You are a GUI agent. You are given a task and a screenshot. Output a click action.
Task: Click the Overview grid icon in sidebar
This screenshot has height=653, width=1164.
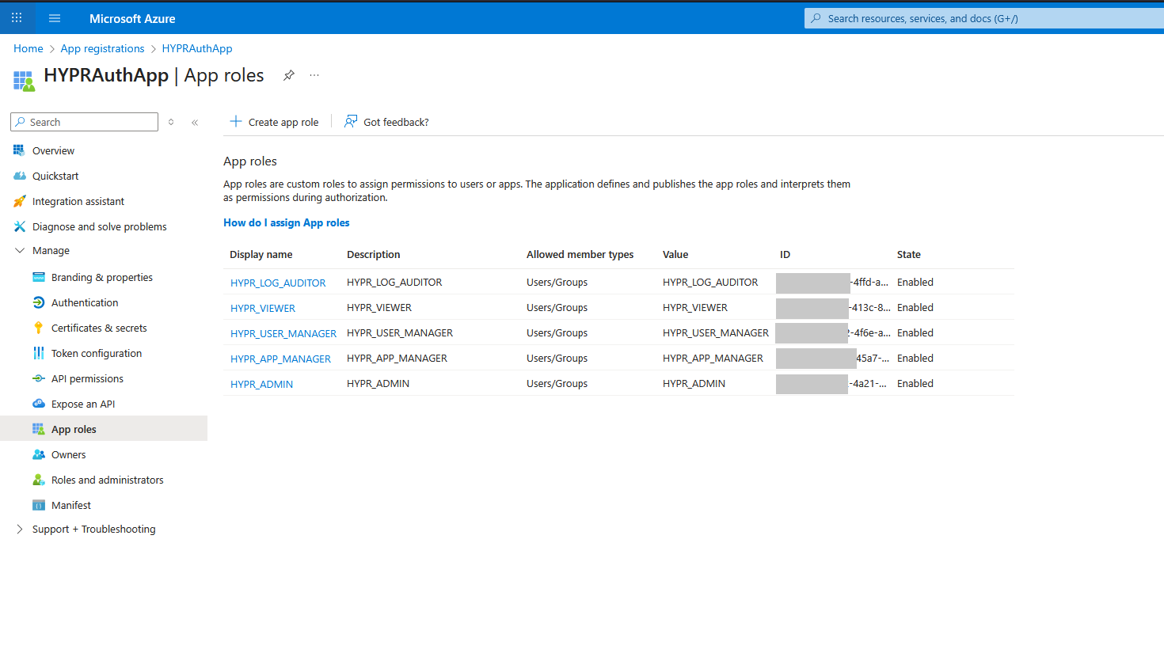19,150
